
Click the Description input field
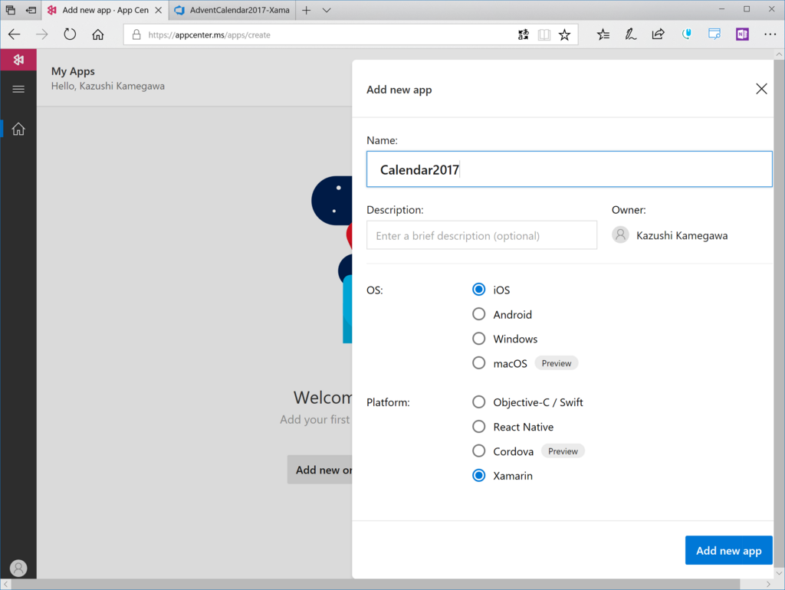(x=481, y=235)
